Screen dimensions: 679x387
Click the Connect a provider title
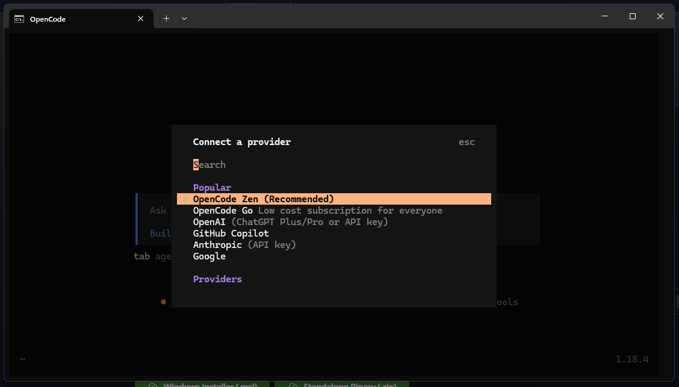pyautogui.click(x=241, y=142)
